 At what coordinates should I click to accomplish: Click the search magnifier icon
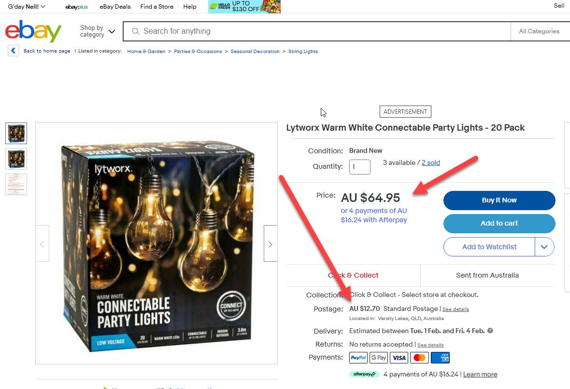[136, 31]
